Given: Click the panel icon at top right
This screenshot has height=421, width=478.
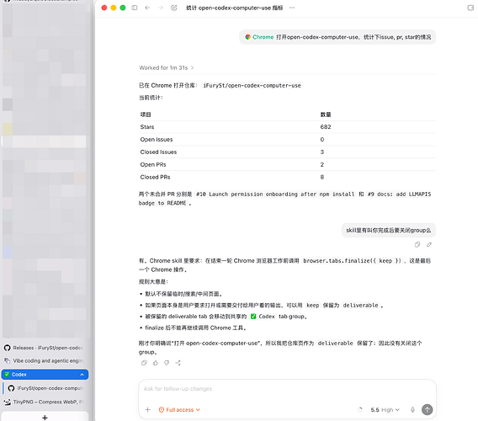Looking at the screenshot, I should point(470,8).
